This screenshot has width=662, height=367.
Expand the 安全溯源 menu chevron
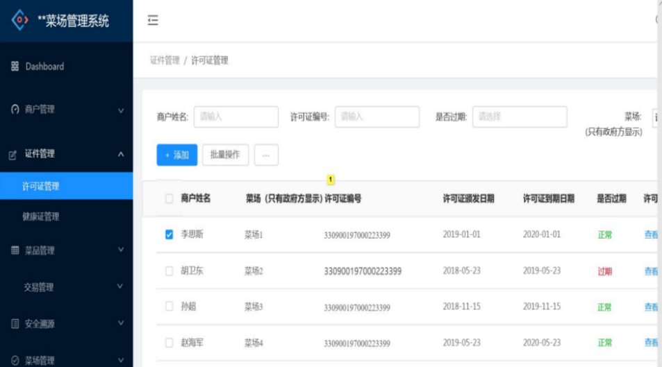pyautogui.click(x=121, y=323)
